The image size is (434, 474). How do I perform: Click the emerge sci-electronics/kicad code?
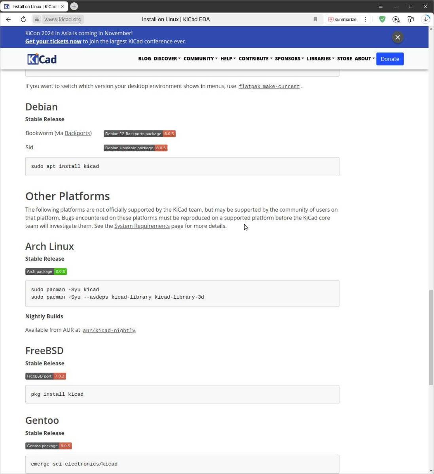[x=74, y=464]
